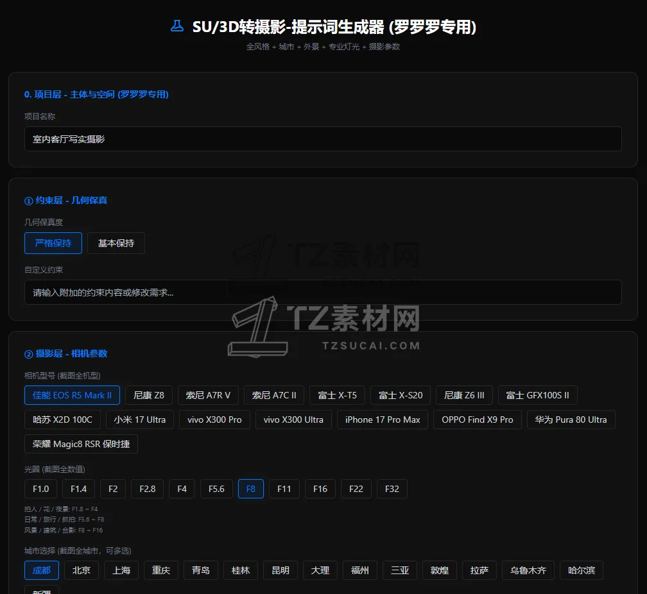Click label 光圈 (截图全数值)

55,469
